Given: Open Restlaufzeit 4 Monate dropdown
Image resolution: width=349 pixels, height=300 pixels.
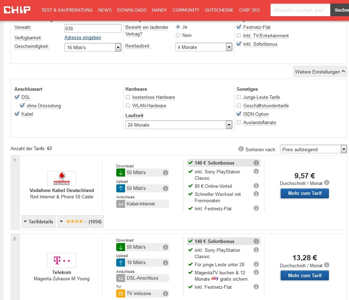Looking at the screenshot, I should [204, 47].
